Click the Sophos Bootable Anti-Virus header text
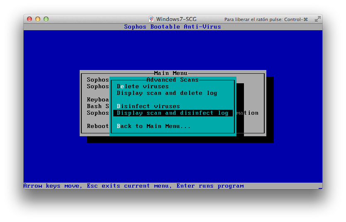The height and width of the screenshot is (222, 346). tap(172, 27)
